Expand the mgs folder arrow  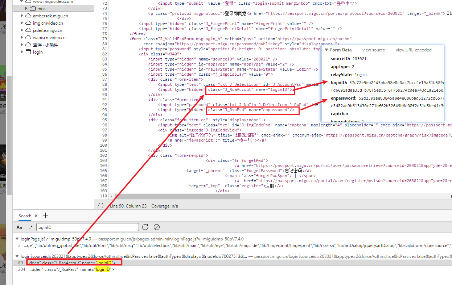pyautogui.click(x=26, y=8)
